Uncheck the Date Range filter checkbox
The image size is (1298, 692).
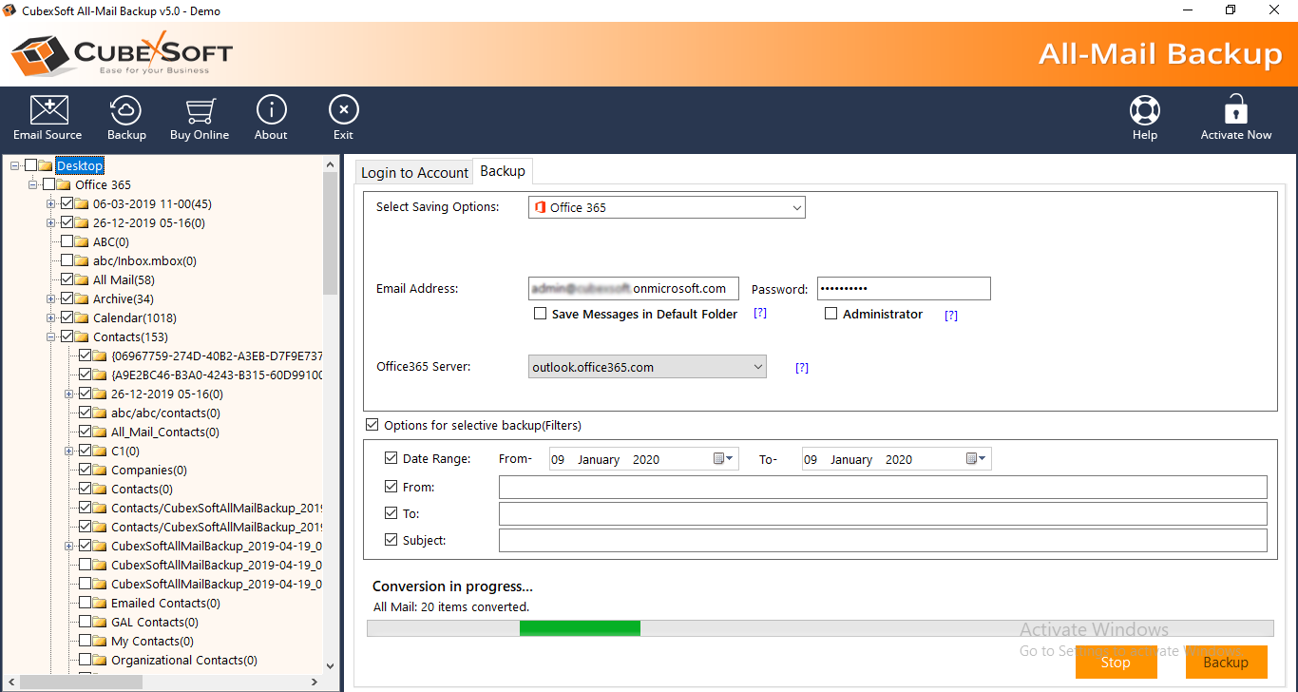(391, 458)
